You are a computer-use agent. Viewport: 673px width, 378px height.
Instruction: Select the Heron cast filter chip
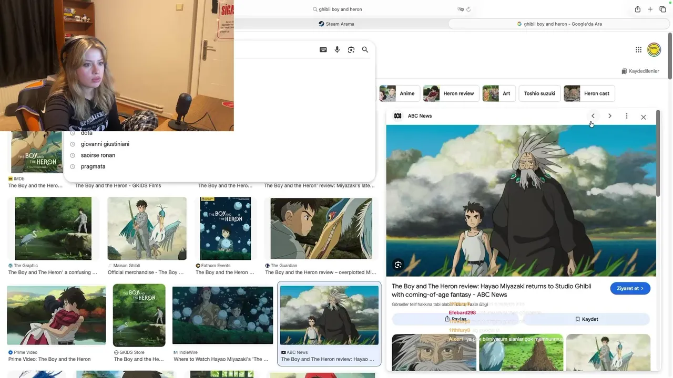[x=589, y=93]
